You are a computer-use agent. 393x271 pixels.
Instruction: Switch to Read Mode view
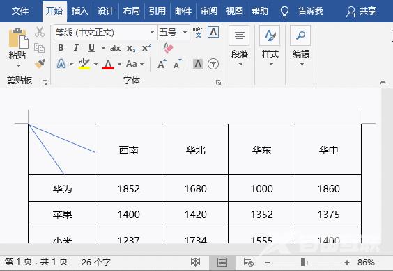click(x=195, y=262)
